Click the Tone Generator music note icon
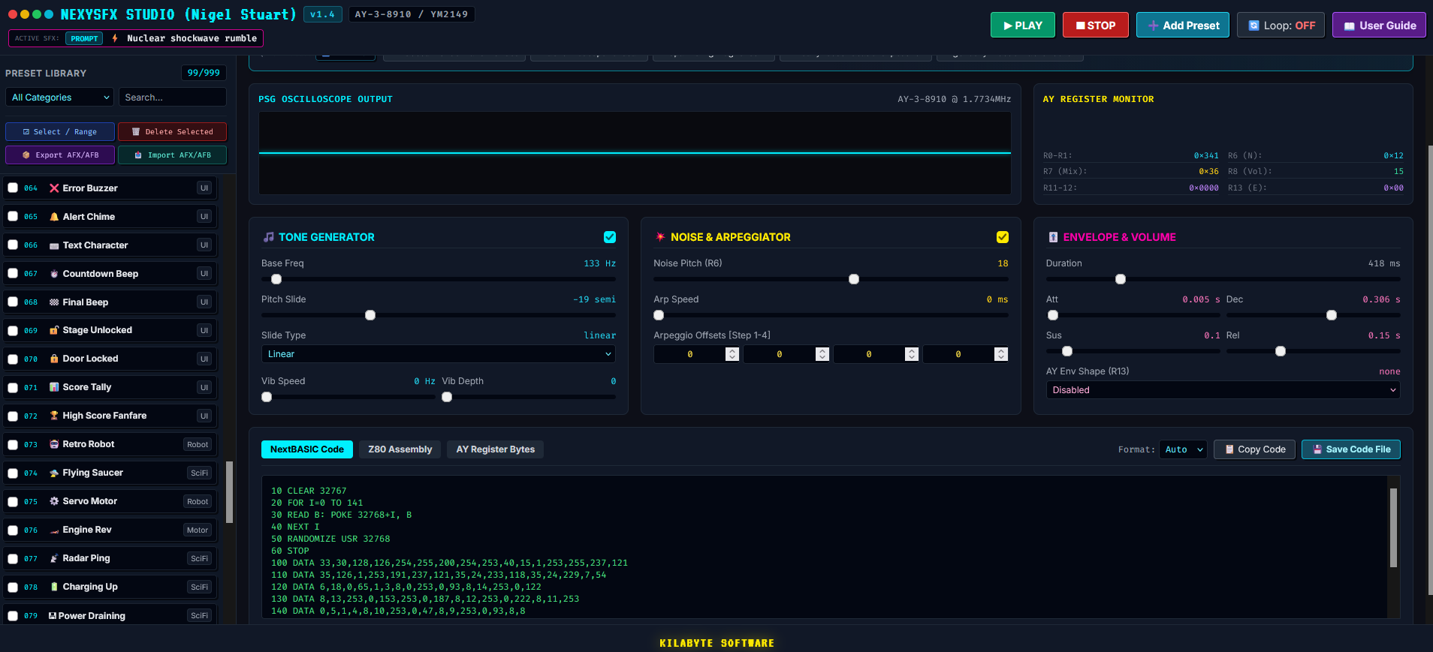This screenshot has width=1433, height=652. tap(269, 237)
